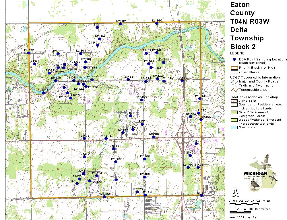Select sampling location 121439
The width and height of the screenshot is (287, 220).
[128, 79]
